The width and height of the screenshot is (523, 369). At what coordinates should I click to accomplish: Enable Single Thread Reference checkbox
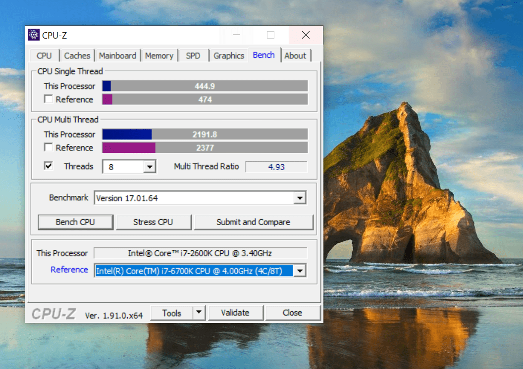click(49, 99)
